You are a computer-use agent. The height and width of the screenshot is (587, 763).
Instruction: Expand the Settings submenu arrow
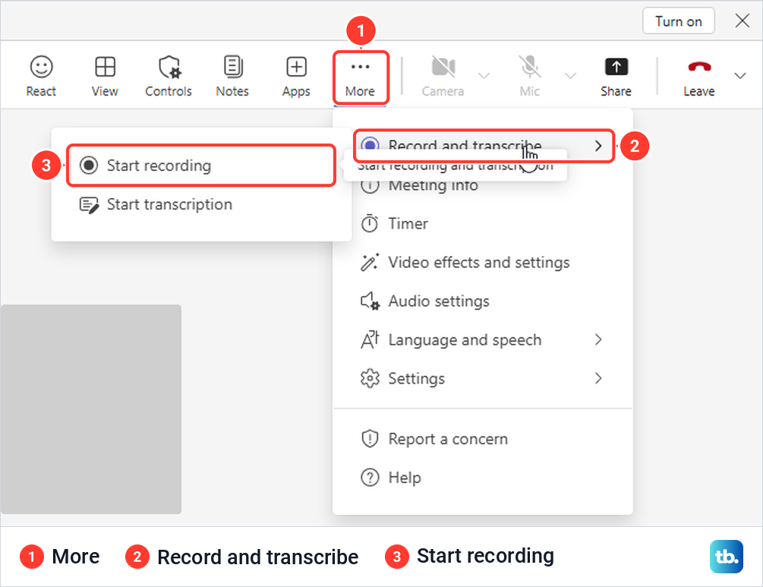click(x=598, y=378)
